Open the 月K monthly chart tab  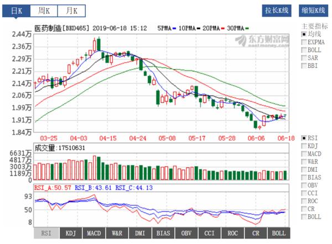point(71,10)
